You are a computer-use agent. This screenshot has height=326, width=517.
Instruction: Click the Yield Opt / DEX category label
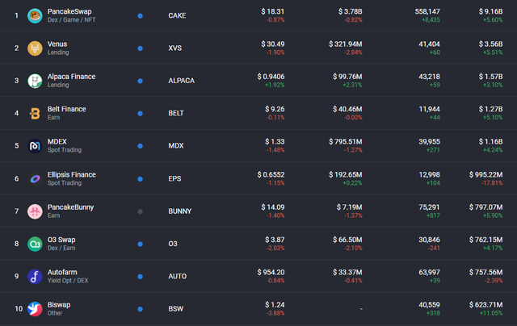68,281
